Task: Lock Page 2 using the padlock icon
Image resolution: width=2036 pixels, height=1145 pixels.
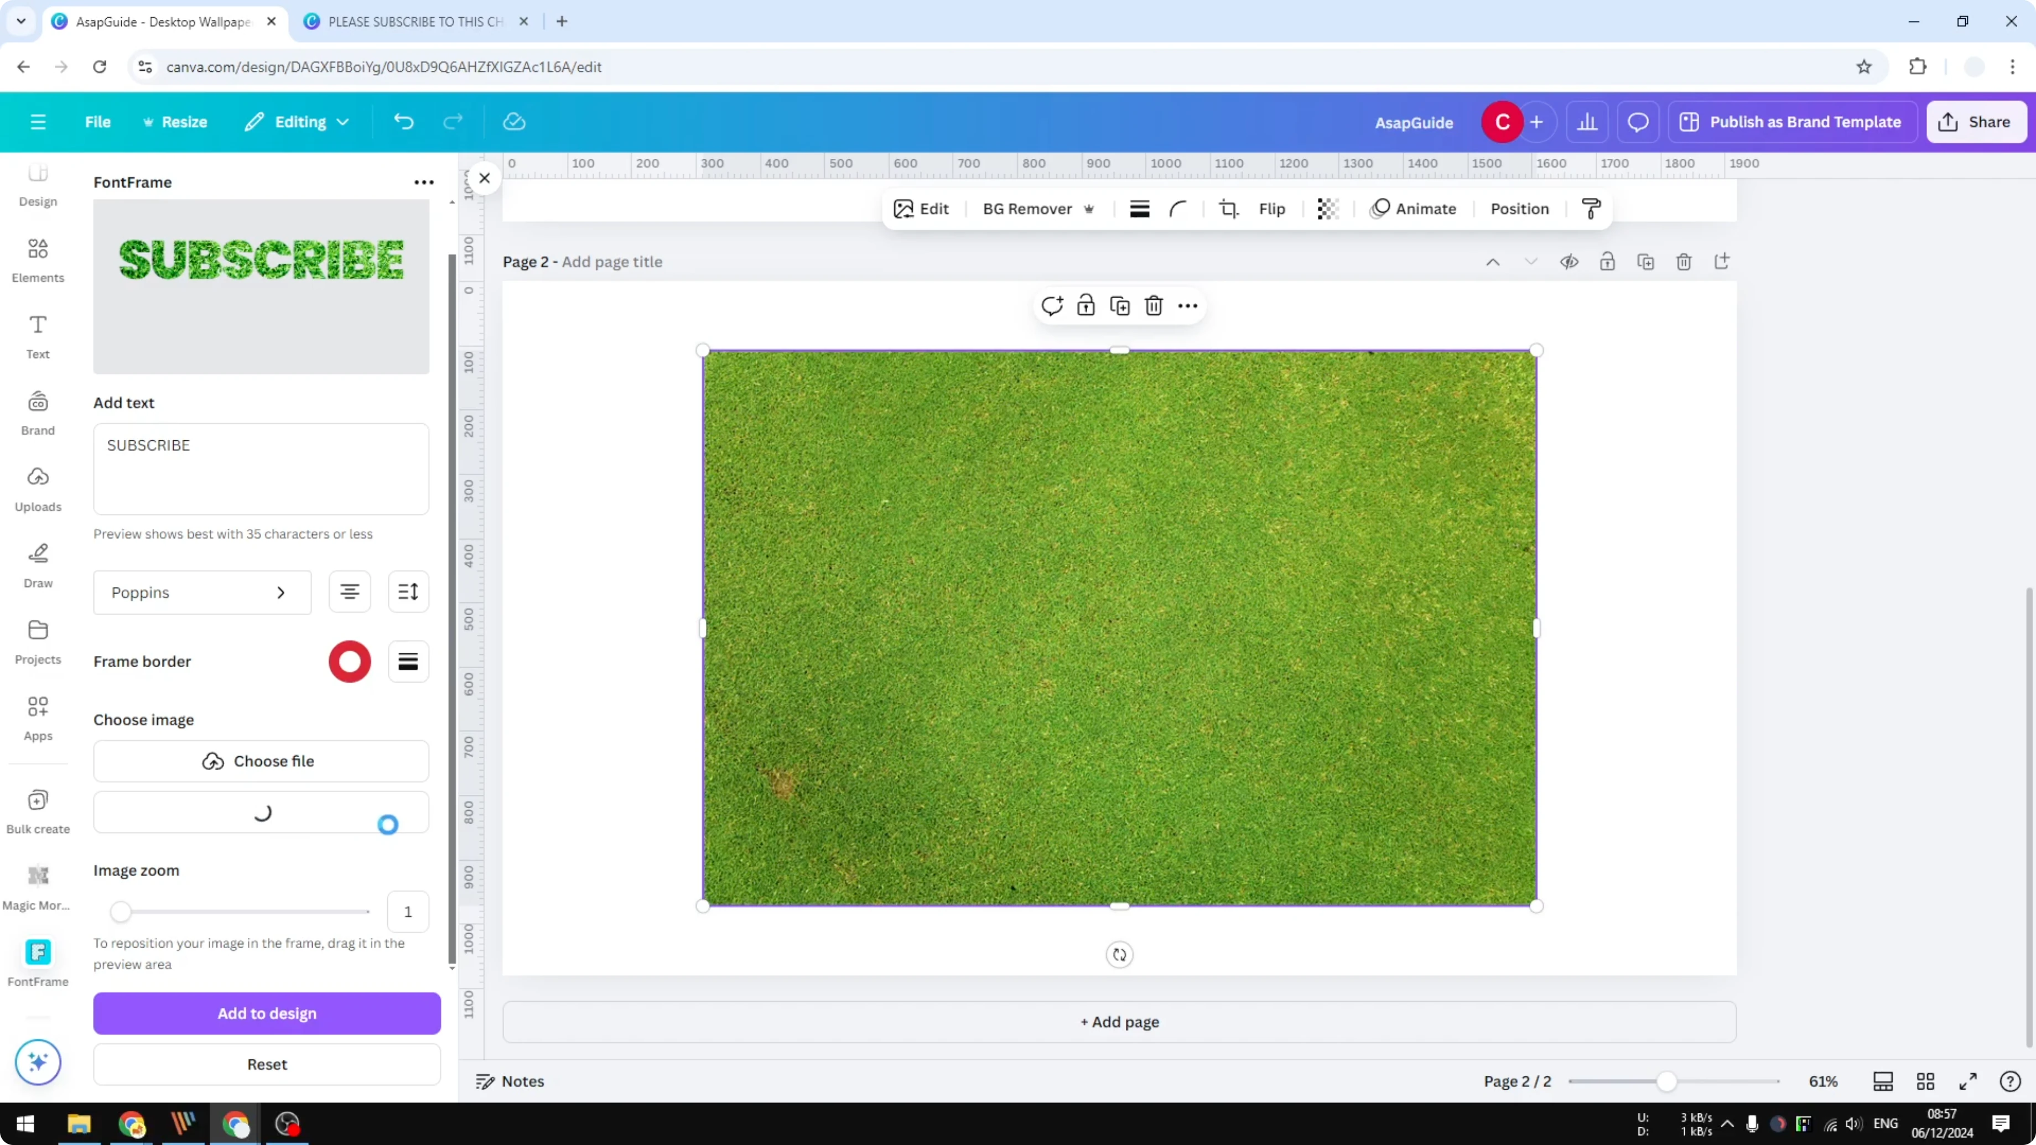Action: coord(1608,262)
